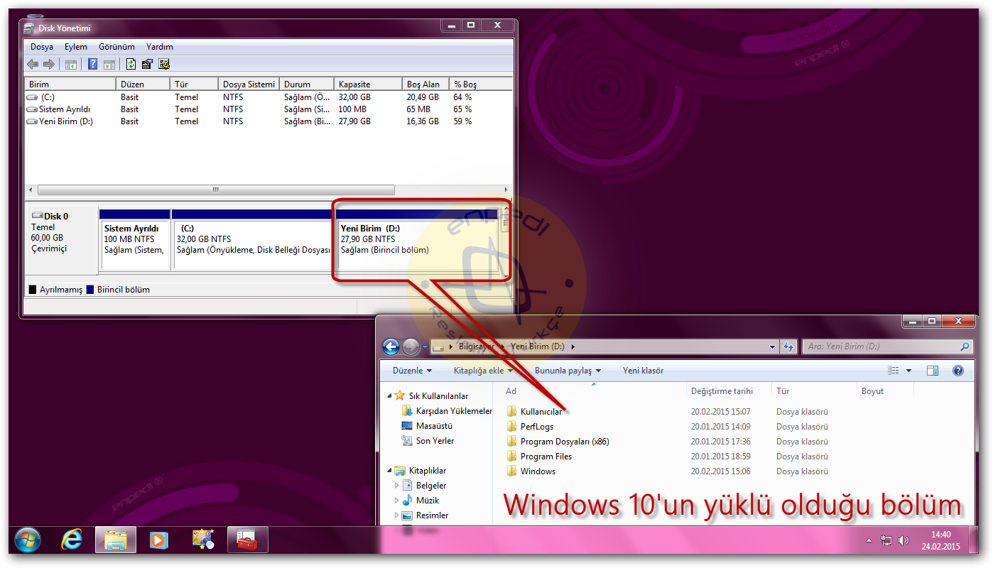Open Karşıdan Yüklemeler in navigation pane
The image size is (993, 568).
(447, 411)
